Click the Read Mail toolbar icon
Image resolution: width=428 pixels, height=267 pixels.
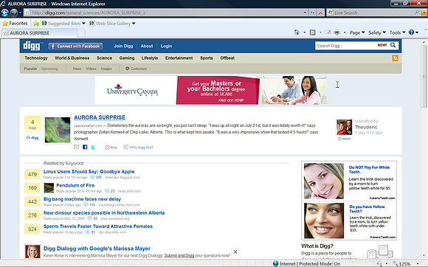click(x=328, y=32)
